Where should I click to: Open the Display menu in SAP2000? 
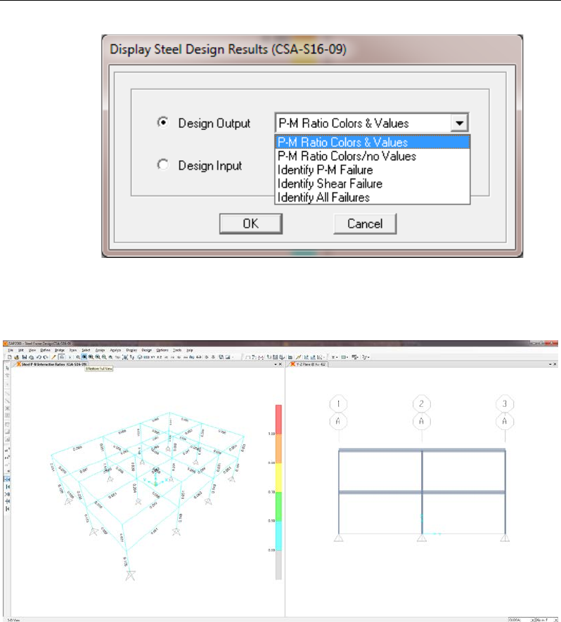pos(131,350)
